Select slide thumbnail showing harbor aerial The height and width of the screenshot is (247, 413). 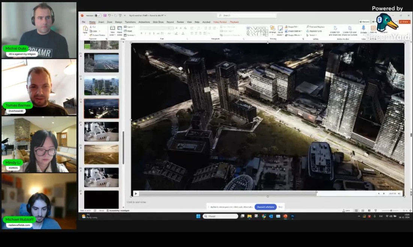[x=101, y=62]
